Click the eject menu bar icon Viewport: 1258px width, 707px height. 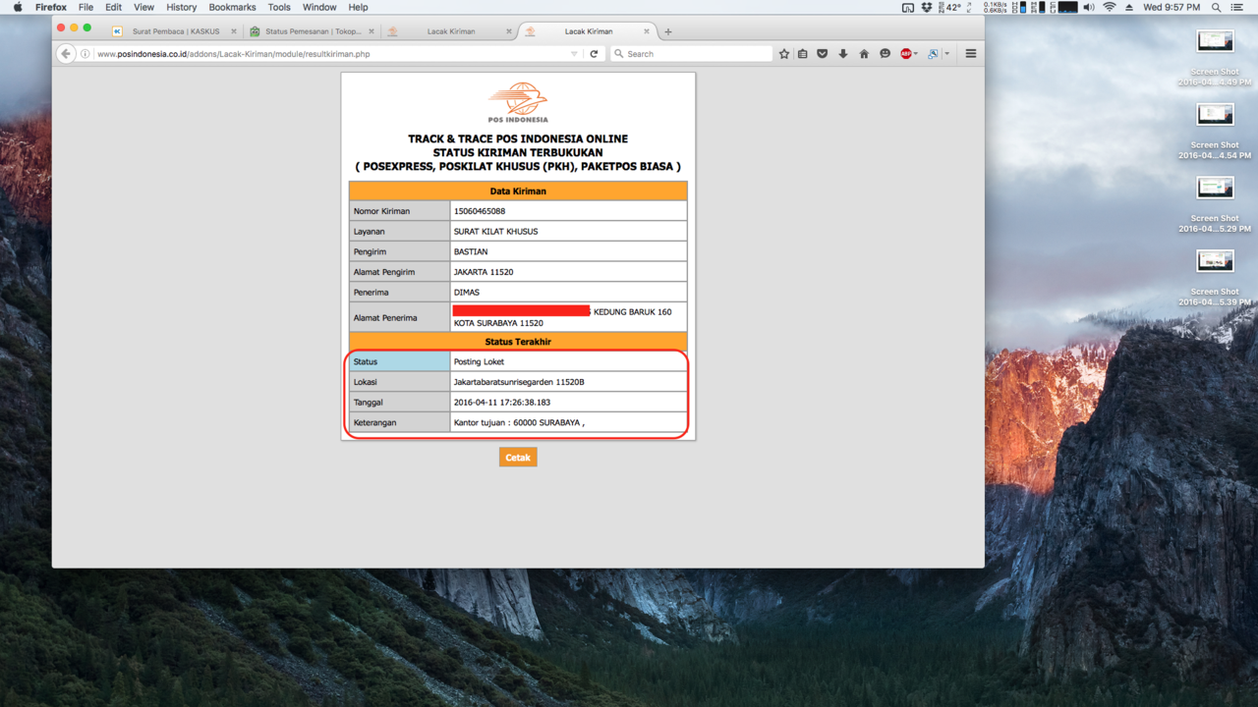(x=1129, y=7)
